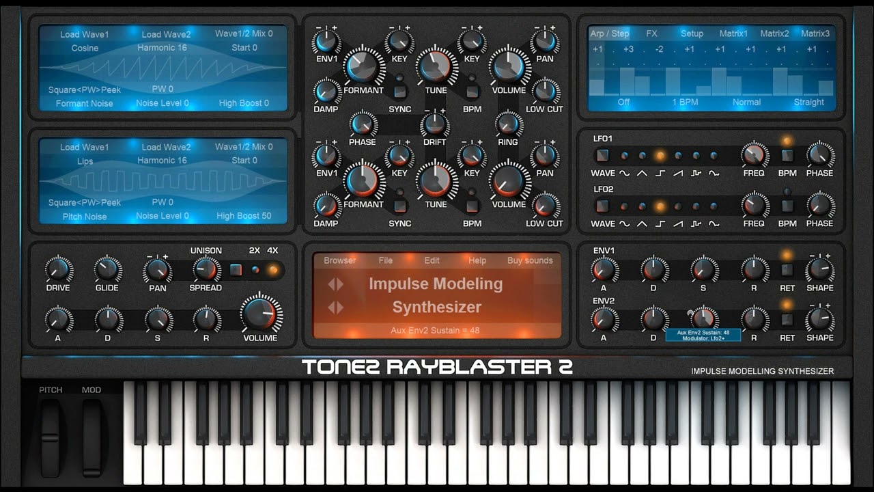Click the LFO1 FREQ knob
The width and height of the screenshot is (874, 492).
754,155
